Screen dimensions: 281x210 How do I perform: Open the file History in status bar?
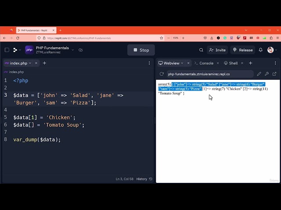[x=144, y=179]
